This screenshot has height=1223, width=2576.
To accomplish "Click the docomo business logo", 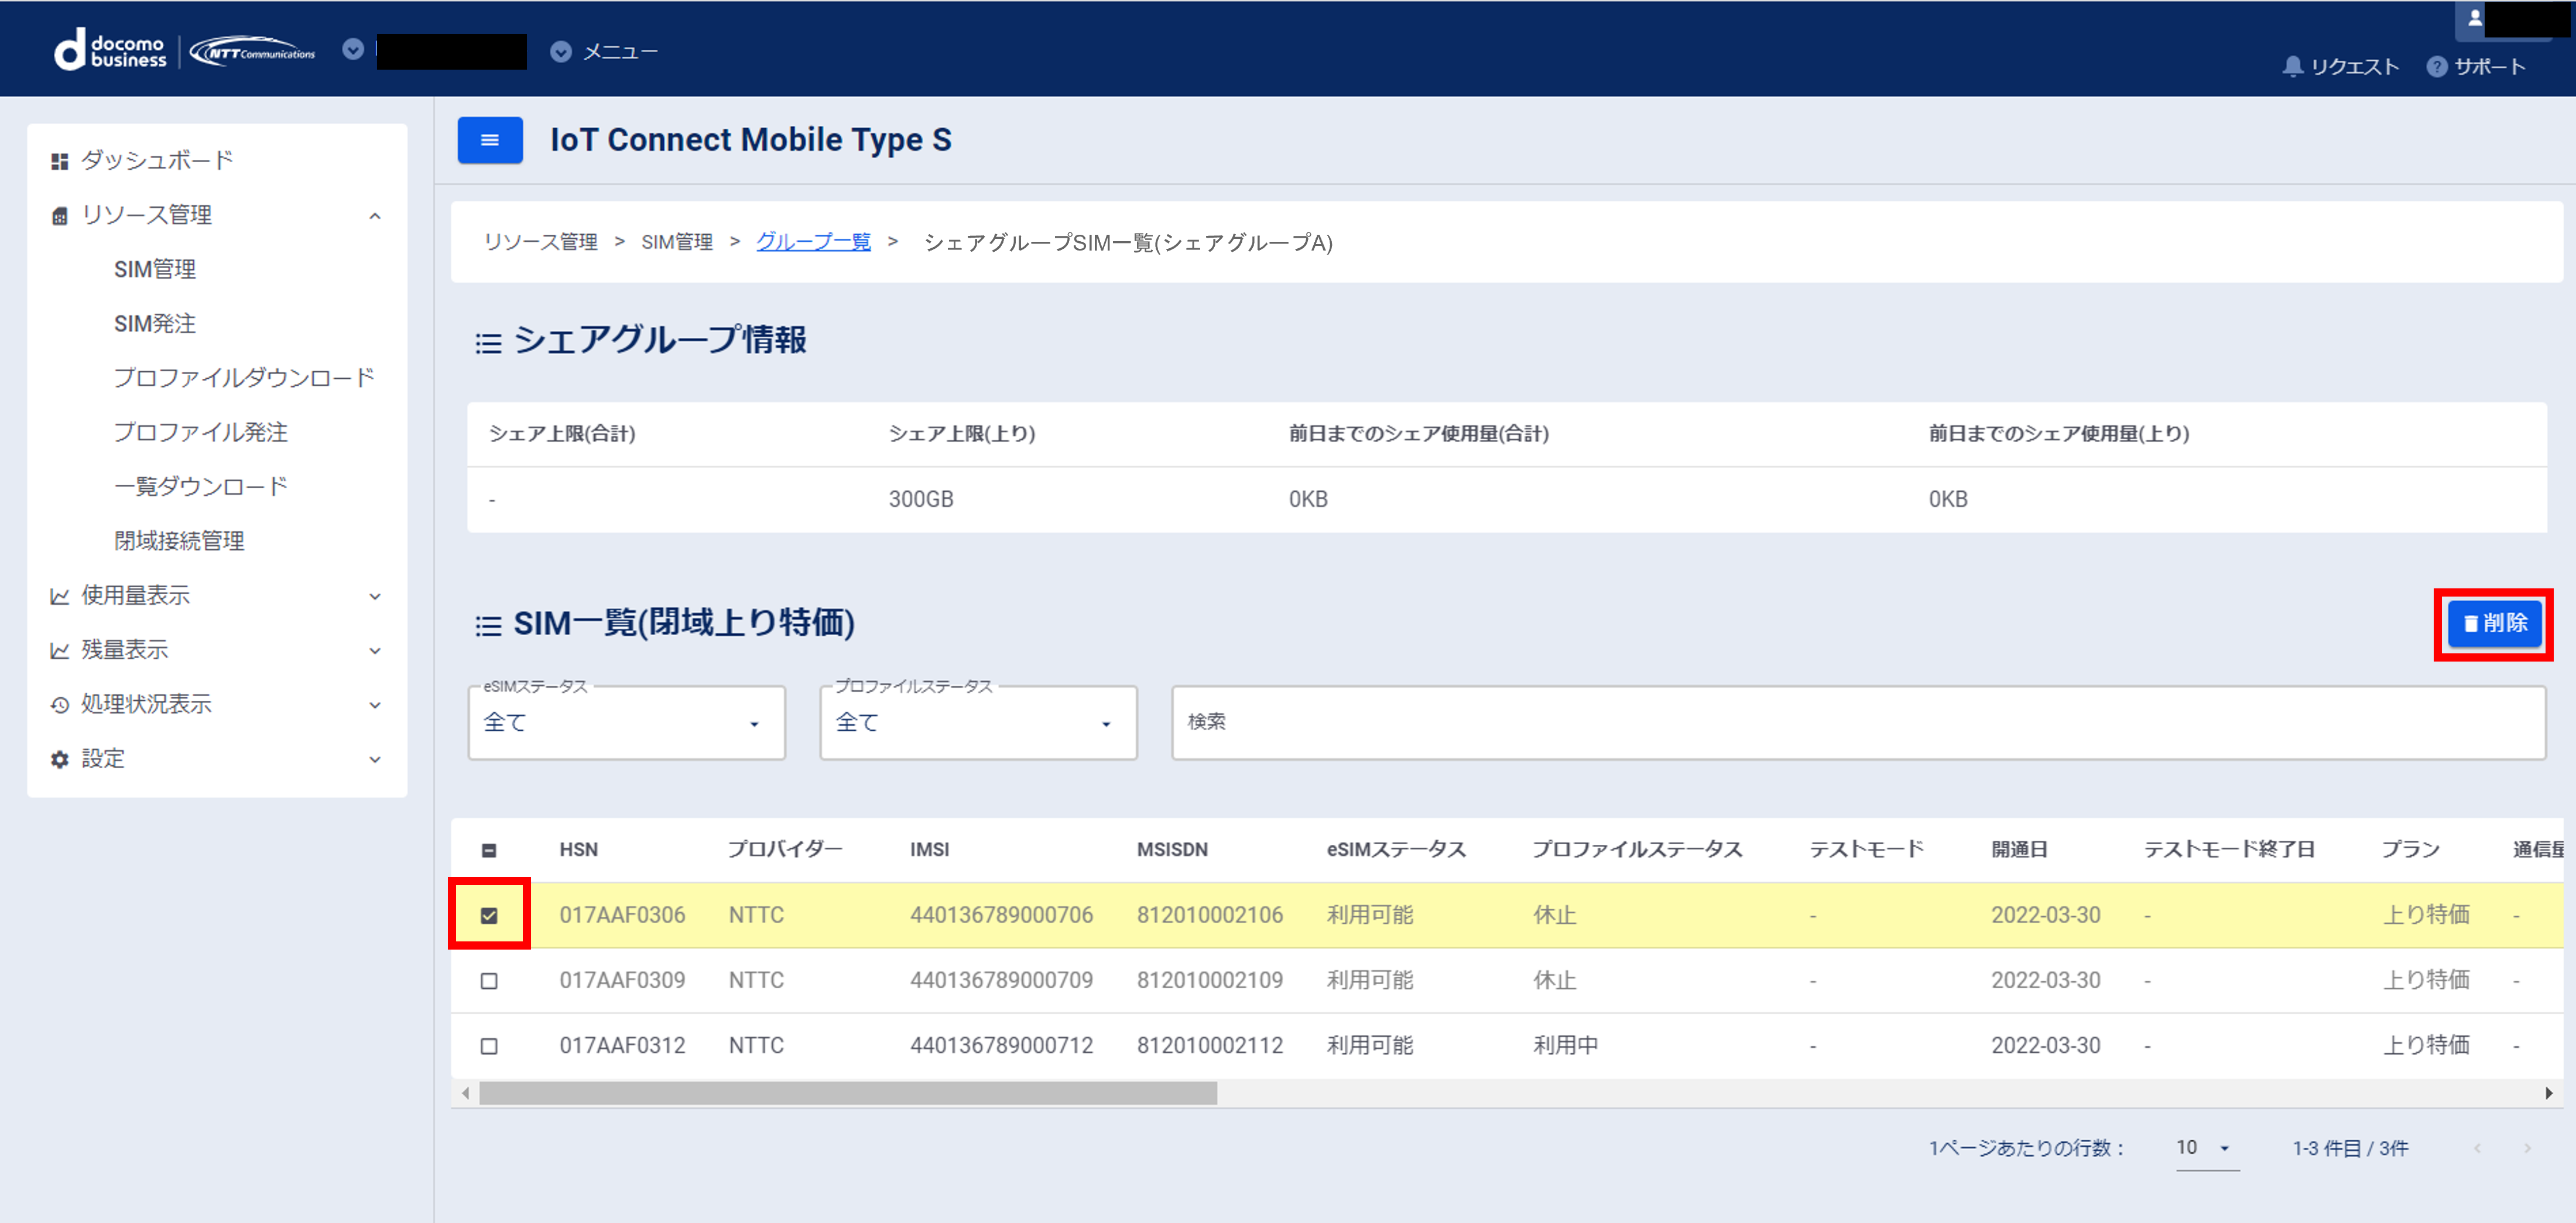I will pos(110,50).
